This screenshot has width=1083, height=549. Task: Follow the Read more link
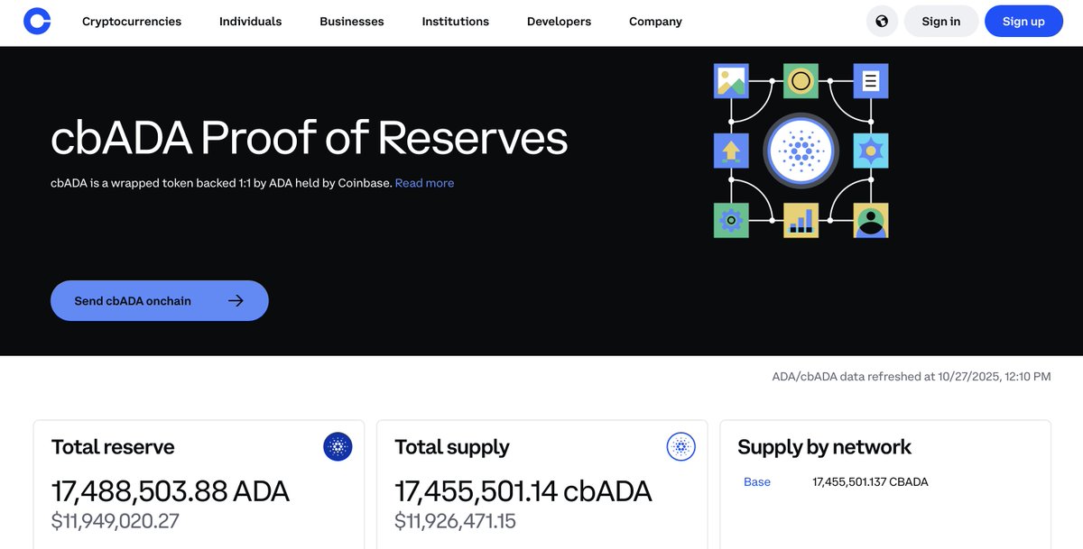pyautogui.click(x=424, y=183)
